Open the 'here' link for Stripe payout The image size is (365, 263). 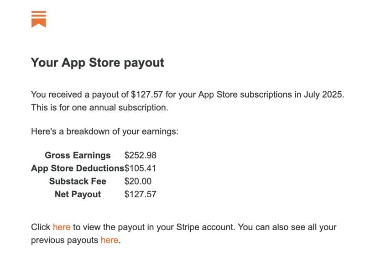pyautogui.click(x=62, y=227)
